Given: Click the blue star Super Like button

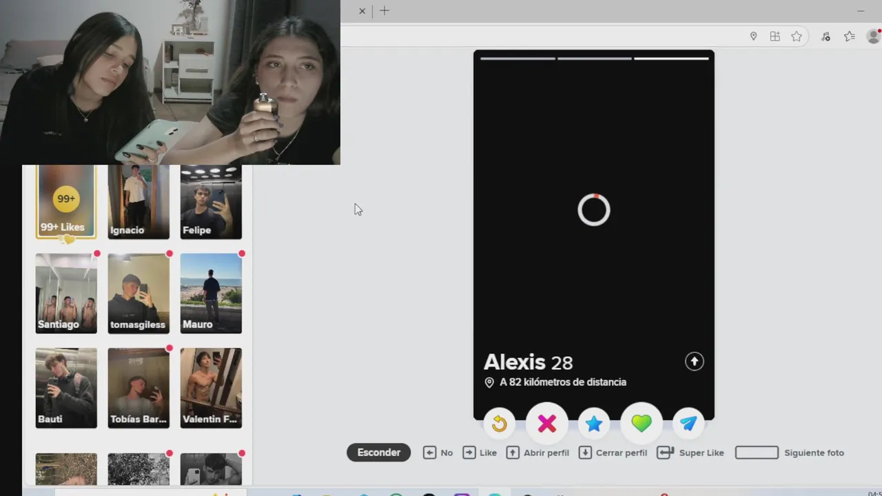Looking at the screenshot, I should [594, 424].
